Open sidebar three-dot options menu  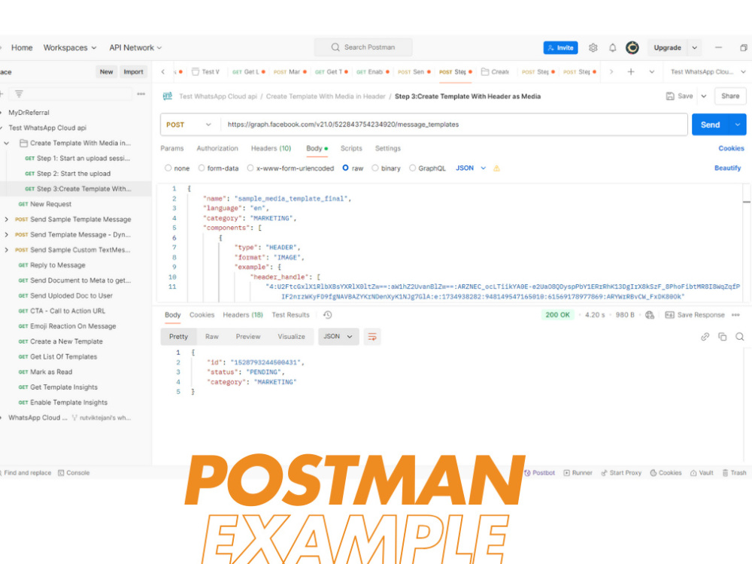[141, 93]
